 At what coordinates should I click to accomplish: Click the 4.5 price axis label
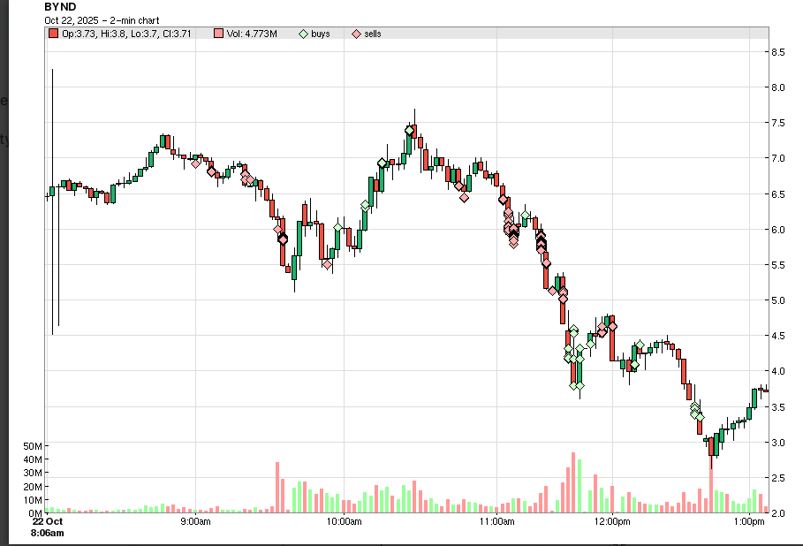(x=778, y=336)
